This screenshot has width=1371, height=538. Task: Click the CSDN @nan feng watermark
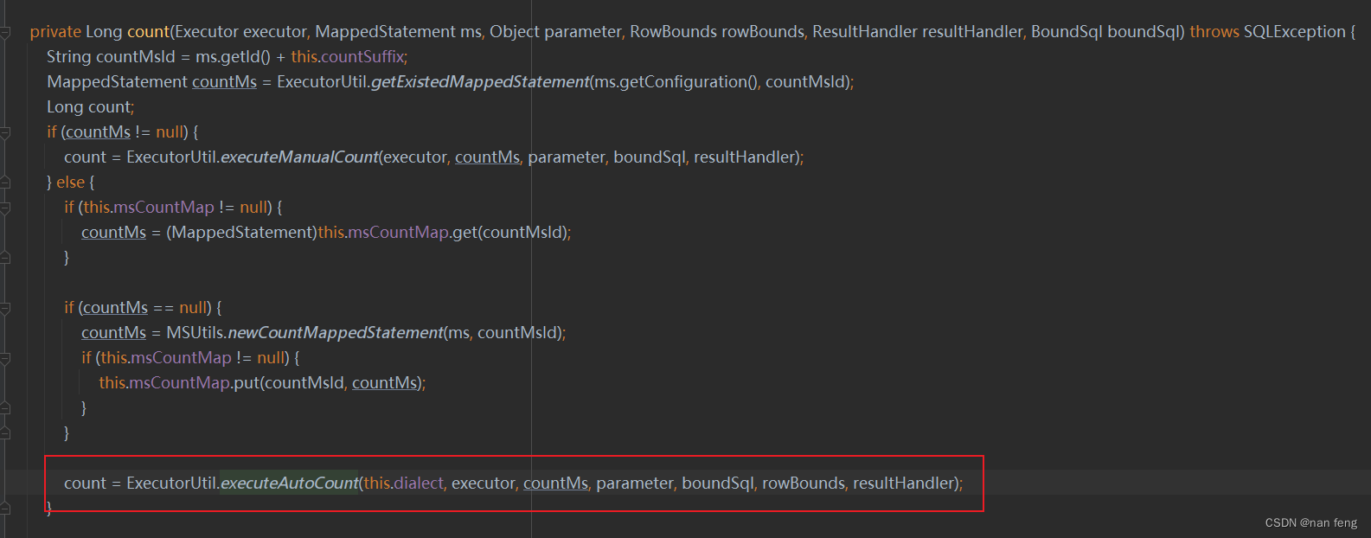point(1311,522)
